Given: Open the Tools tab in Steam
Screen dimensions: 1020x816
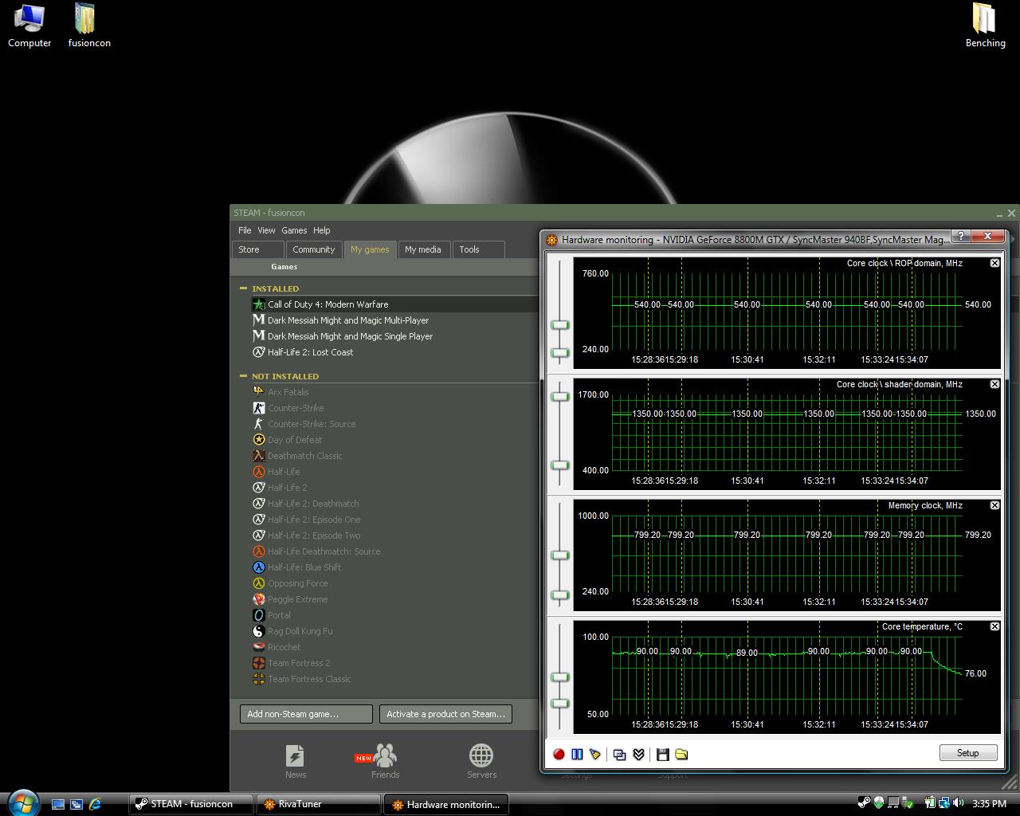Looking at the screenshot, I should (x=478, y=249).
